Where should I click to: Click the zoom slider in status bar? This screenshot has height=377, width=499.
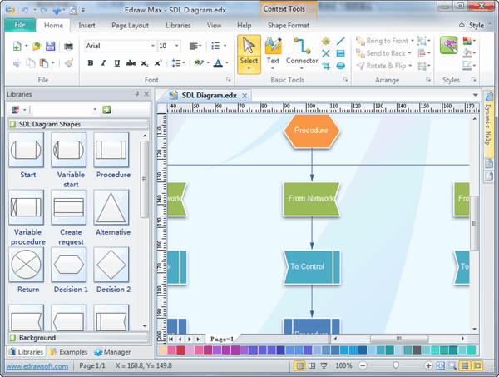(396, 365)
